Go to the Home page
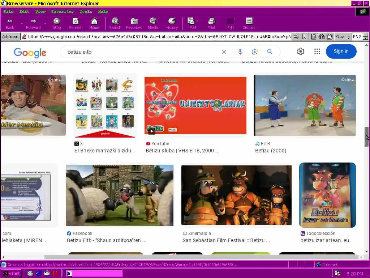 94,24
